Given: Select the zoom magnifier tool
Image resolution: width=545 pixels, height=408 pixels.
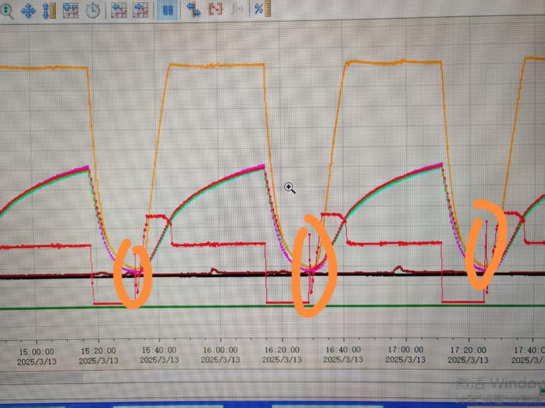Looking at the screenshot, I should pyautogui.click(x=8, y=10).
